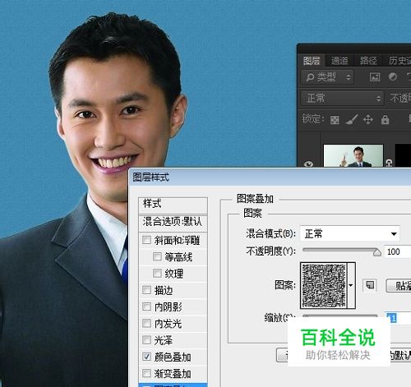Click the lock position move icon
Screen dimensions: 411x387
click(x=368, y=120)
